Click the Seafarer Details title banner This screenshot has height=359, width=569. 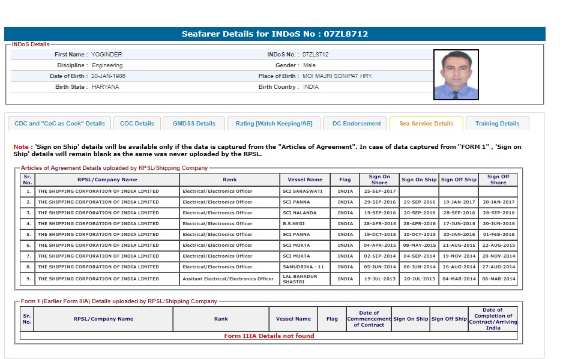275,34
